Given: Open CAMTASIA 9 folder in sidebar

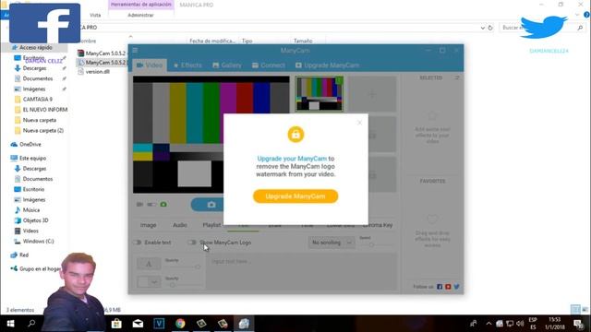Looking at the screenshot, I should click(37, 99).
